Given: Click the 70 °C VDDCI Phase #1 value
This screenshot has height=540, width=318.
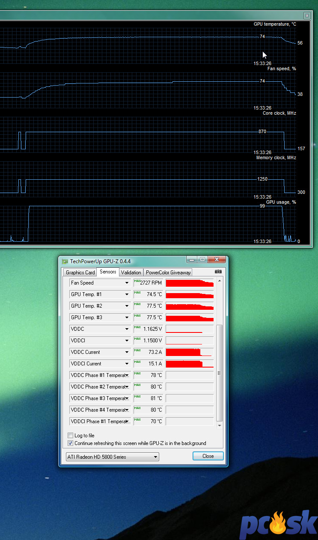Looking at the screenshot, I should click(x=157, y=421).
